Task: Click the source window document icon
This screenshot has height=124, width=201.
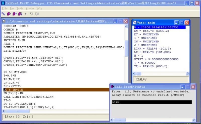Action: [4, 21]
